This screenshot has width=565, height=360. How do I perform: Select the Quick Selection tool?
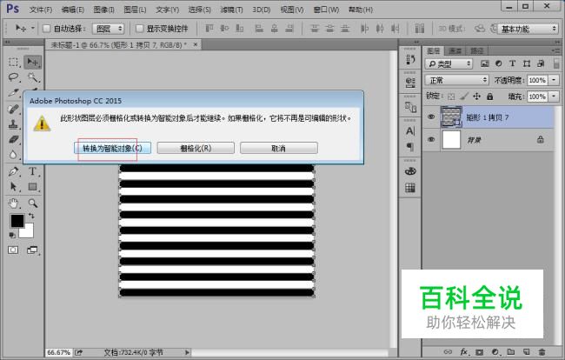[x=32, y=77]
